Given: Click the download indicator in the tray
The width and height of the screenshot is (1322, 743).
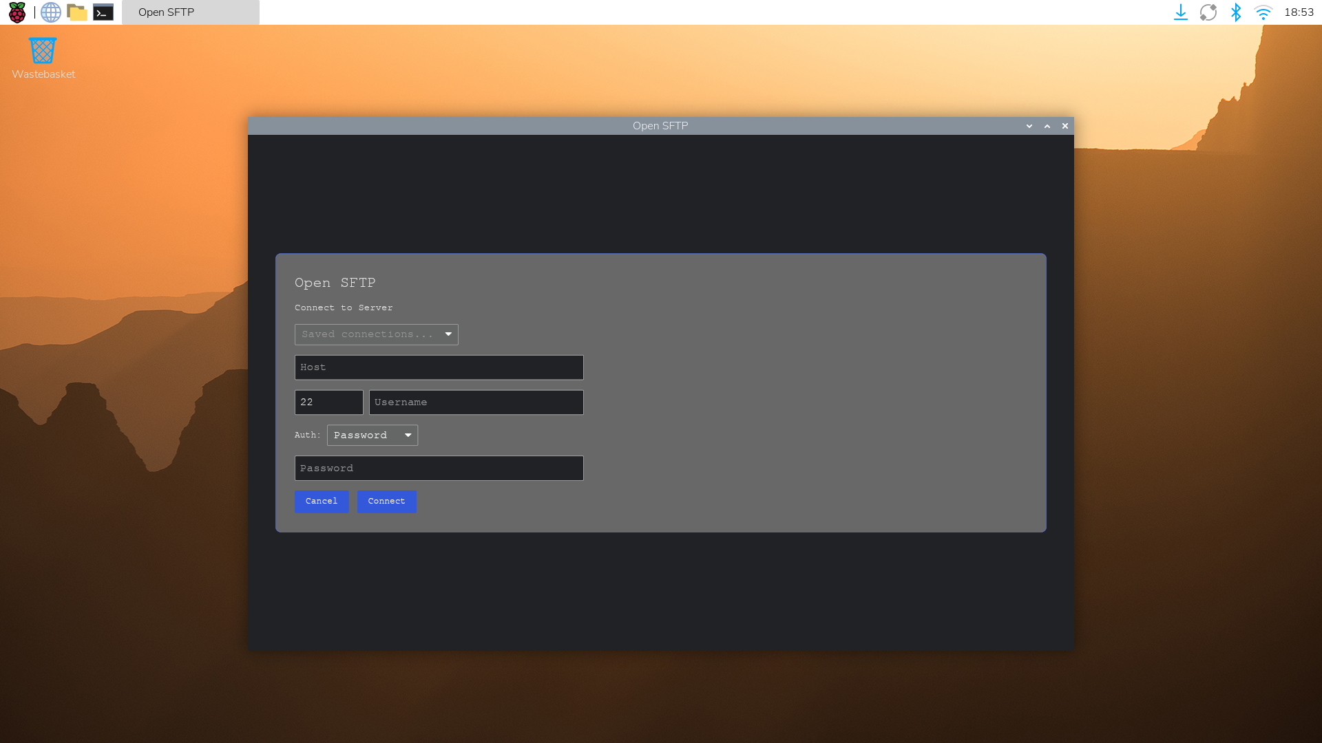Looking at the screenshot, I should tap(1182, 12).
